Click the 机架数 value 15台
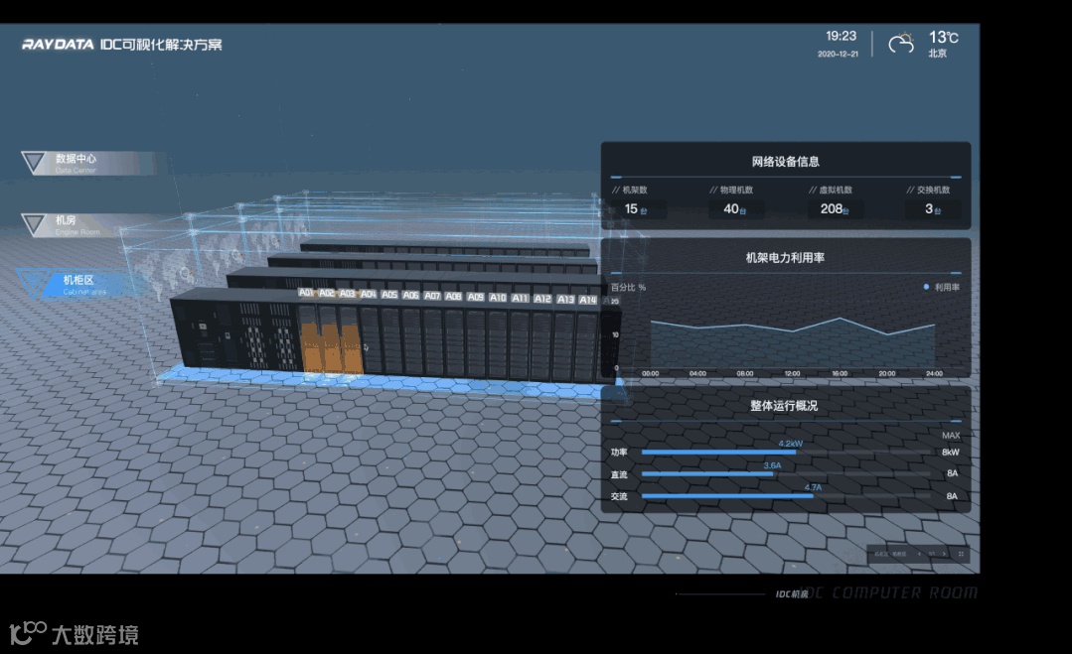1072x654 pixels. pos(635,208)
